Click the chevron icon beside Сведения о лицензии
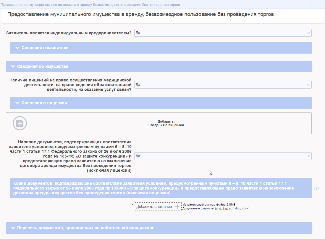The image size is (325, 239). pyautogui.click(x=17, y=103)
